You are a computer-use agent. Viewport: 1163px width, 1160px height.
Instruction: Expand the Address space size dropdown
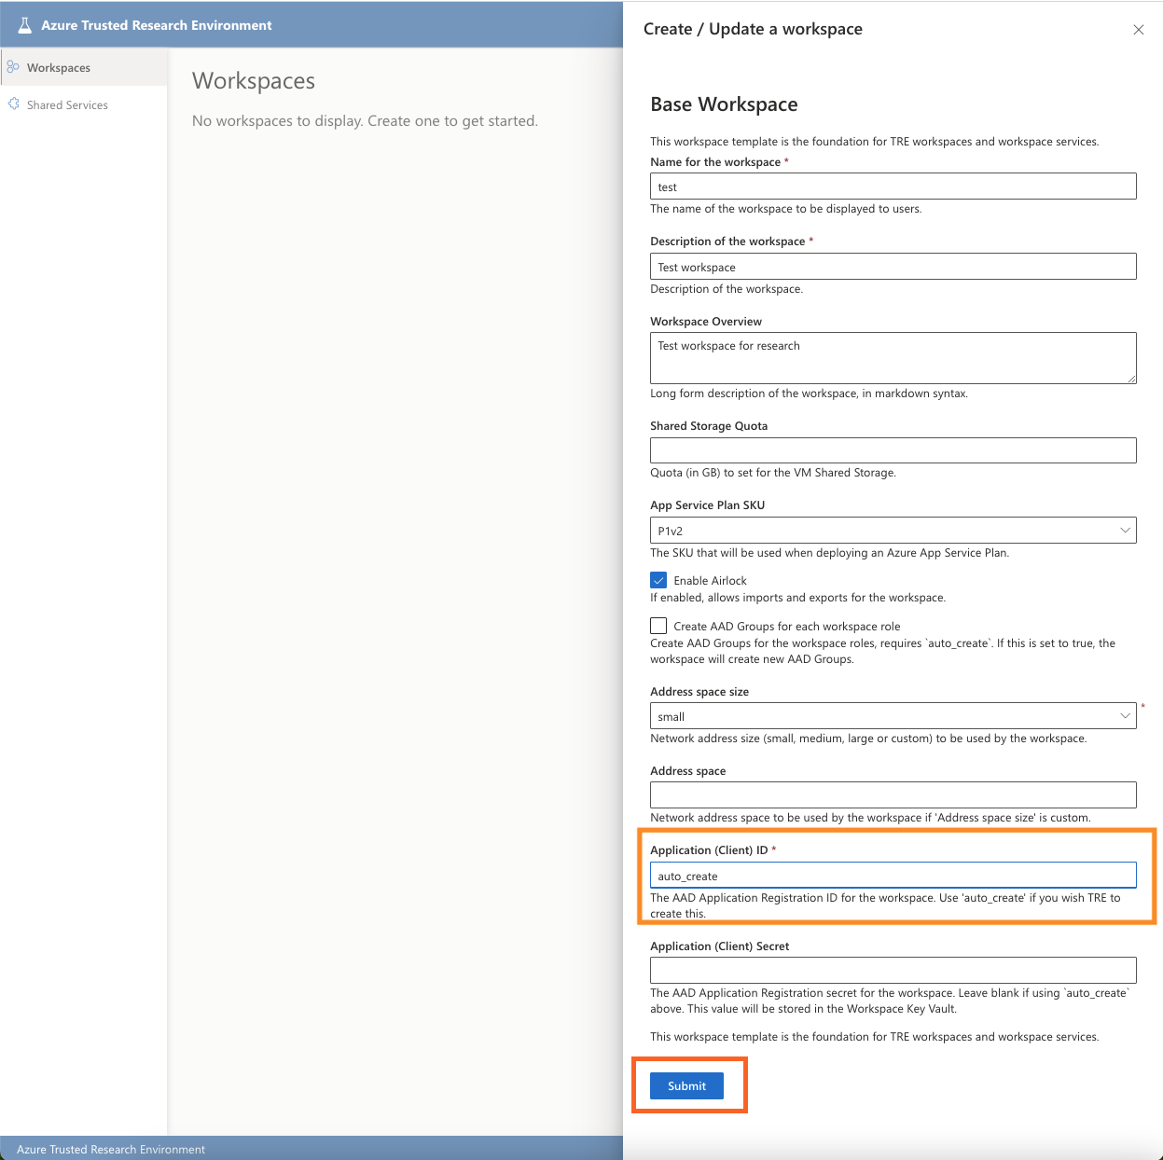tap(1125, 715)
